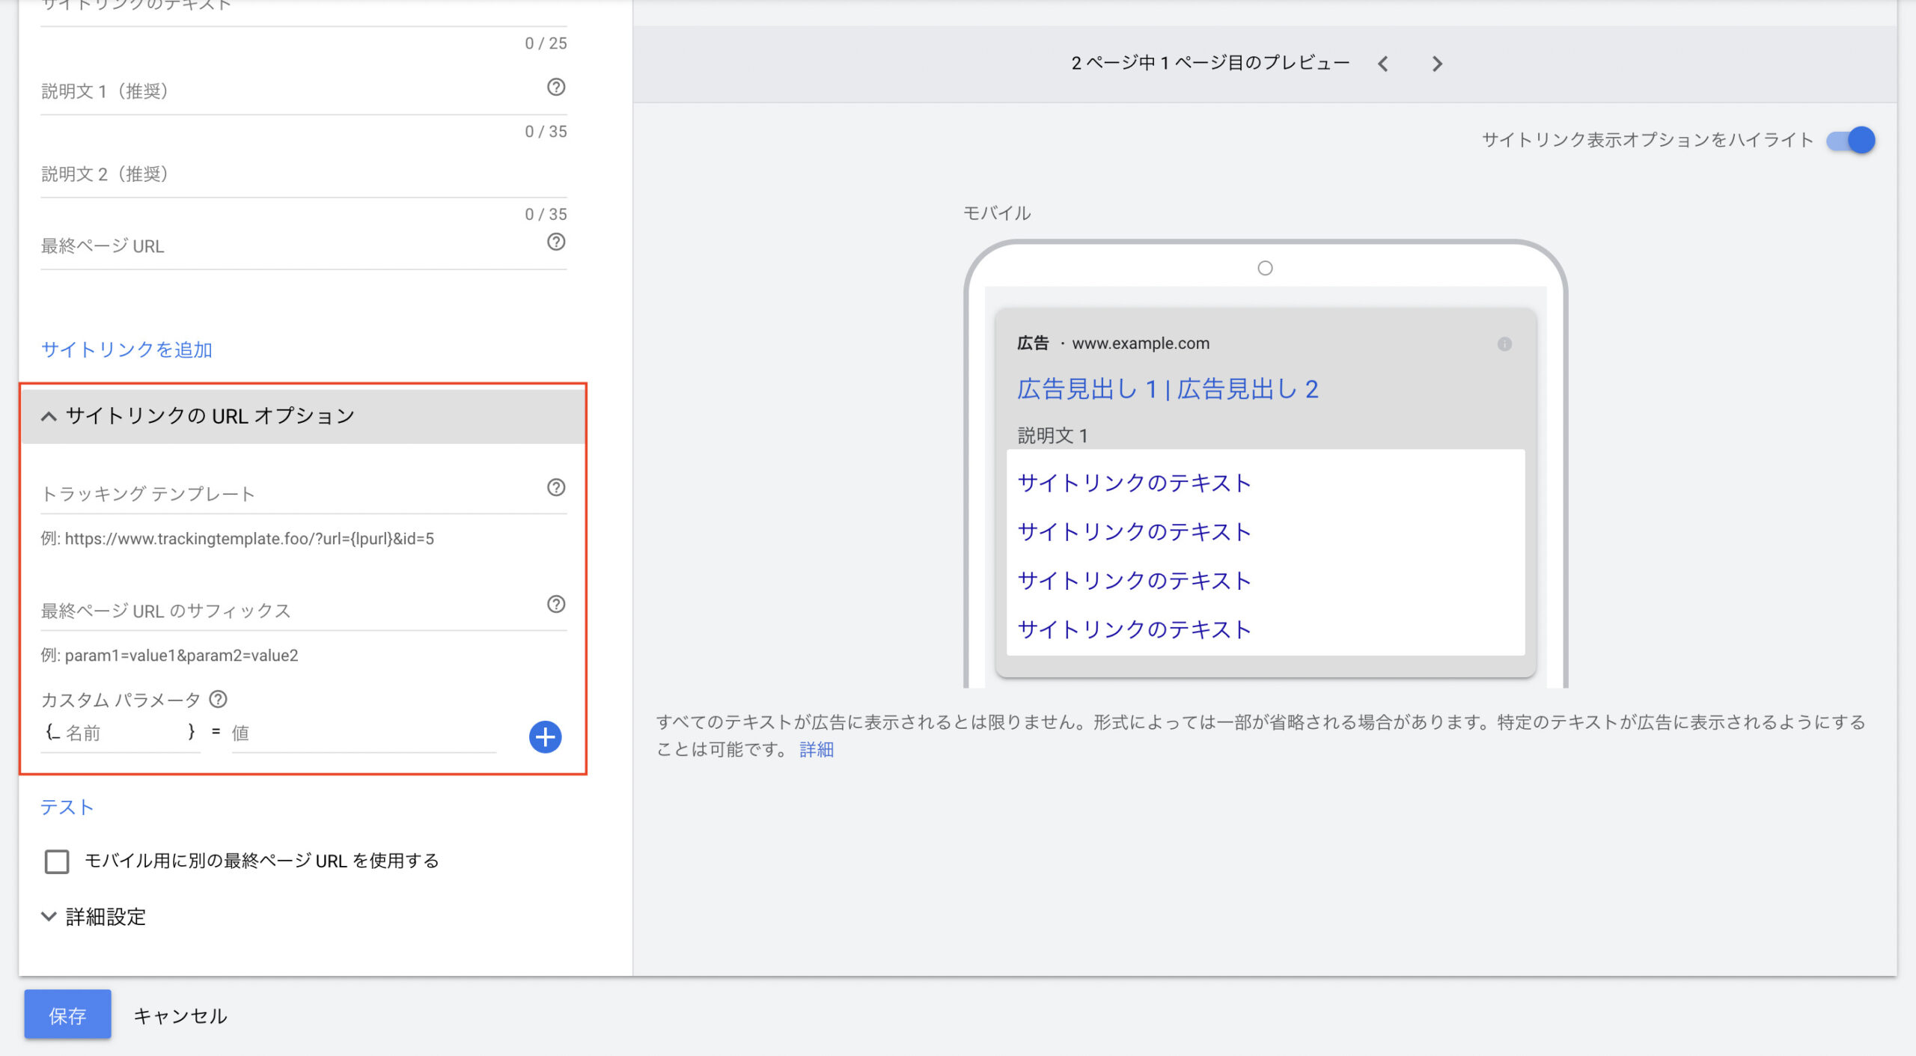
Task: Click the テスト link
Action: pyautogui.click(x=67, y=808)
